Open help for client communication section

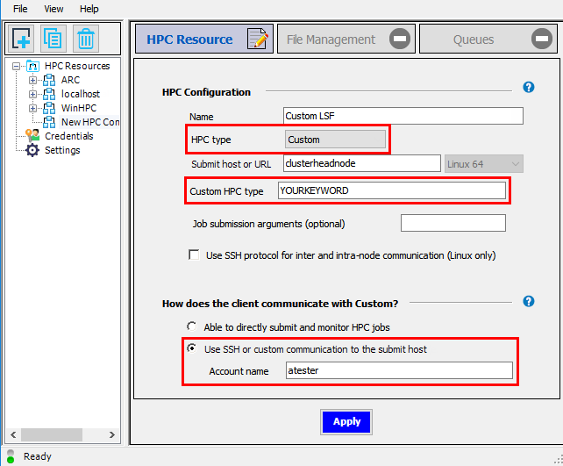coord(529,301)
